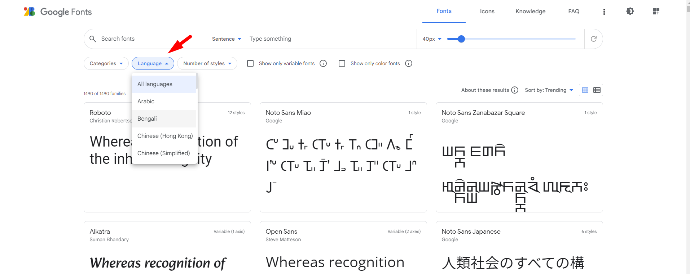Select All languages option
690x274 pixels.
[164, 84]
